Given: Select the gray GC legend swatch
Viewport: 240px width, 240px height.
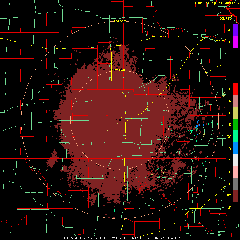Looking at the screenshot, I should pyautogui.click(x=235, y=184).
